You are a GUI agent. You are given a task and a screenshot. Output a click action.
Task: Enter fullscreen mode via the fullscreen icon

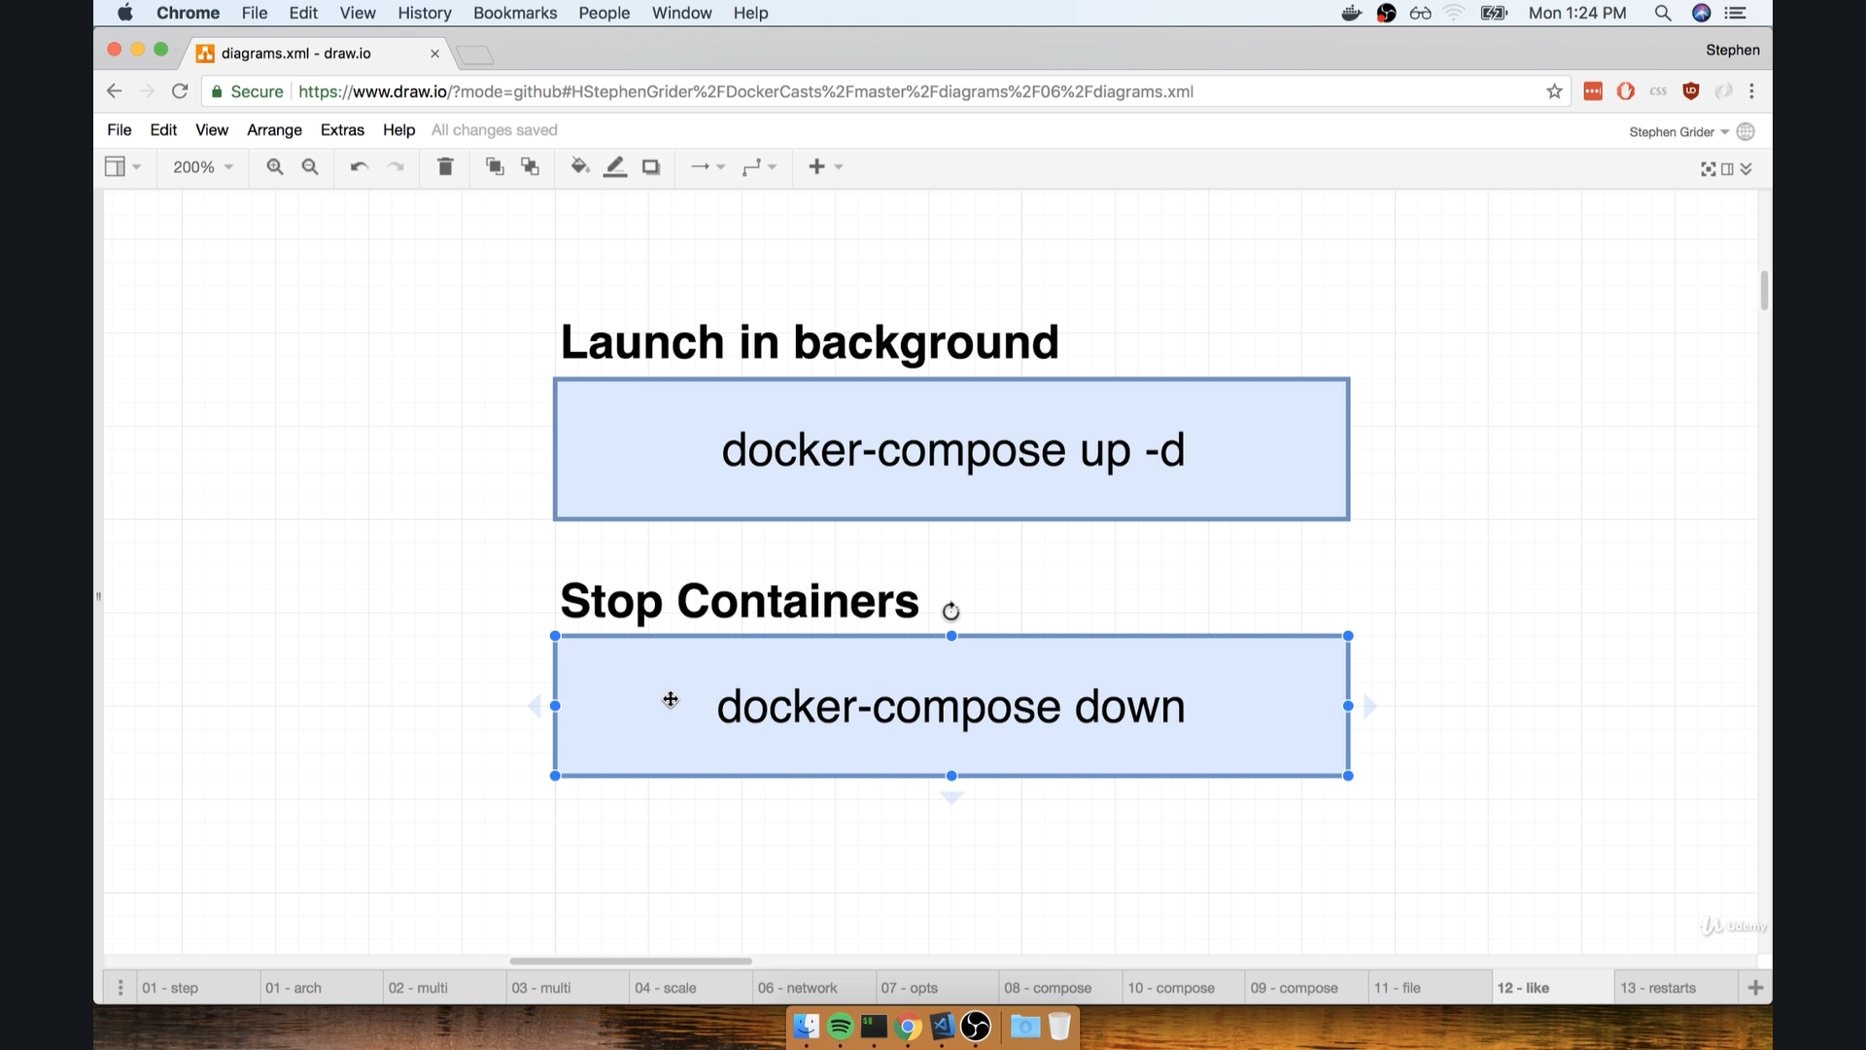click(1709, 167)
